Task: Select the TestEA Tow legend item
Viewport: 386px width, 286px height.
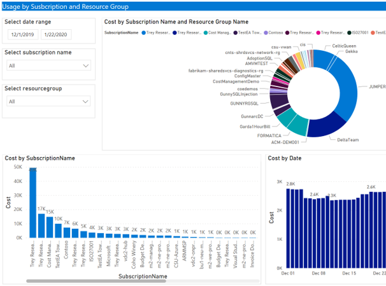Action: 247,32
